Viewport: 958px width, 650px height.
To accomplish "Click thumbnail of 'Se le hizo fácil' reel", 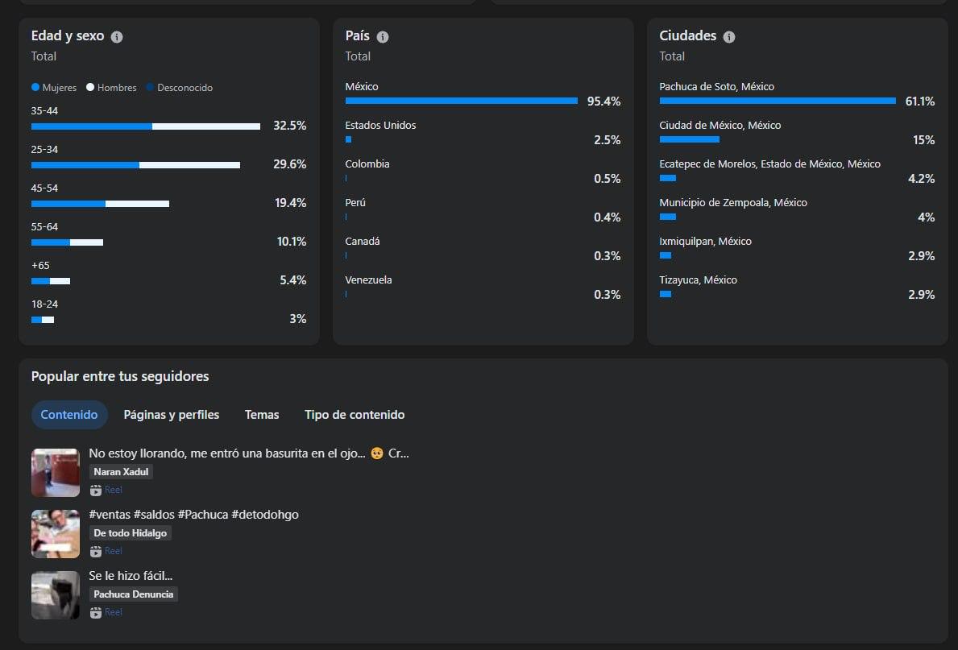I will coord(56,595).
